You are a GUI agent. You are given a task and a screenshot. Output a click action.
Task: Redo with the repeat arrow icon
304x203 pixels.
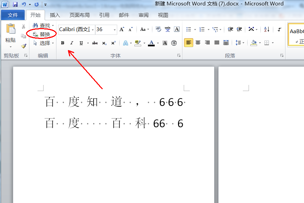click(36, 4)
